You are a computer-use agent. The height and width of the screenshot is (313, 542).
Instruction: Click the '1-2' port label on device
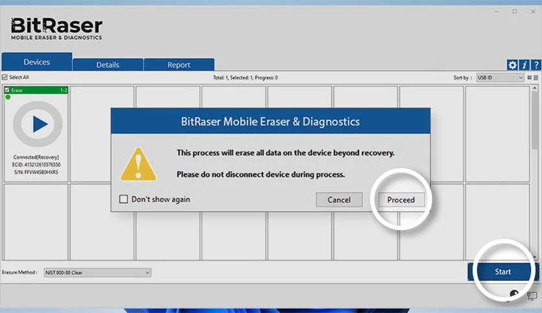click(x=64, y=91)
